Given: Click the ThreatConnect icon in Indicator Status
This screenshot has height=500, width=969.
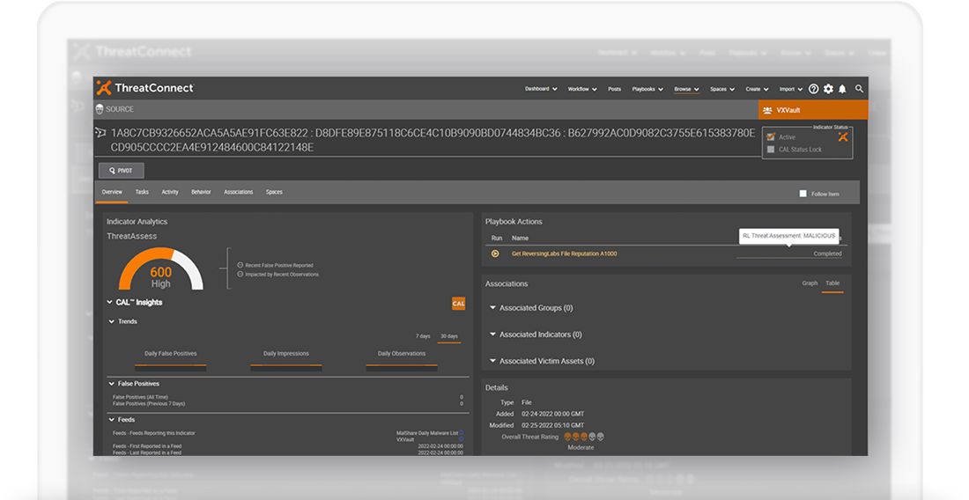Looking at the screenshot, I should (843, 137).
